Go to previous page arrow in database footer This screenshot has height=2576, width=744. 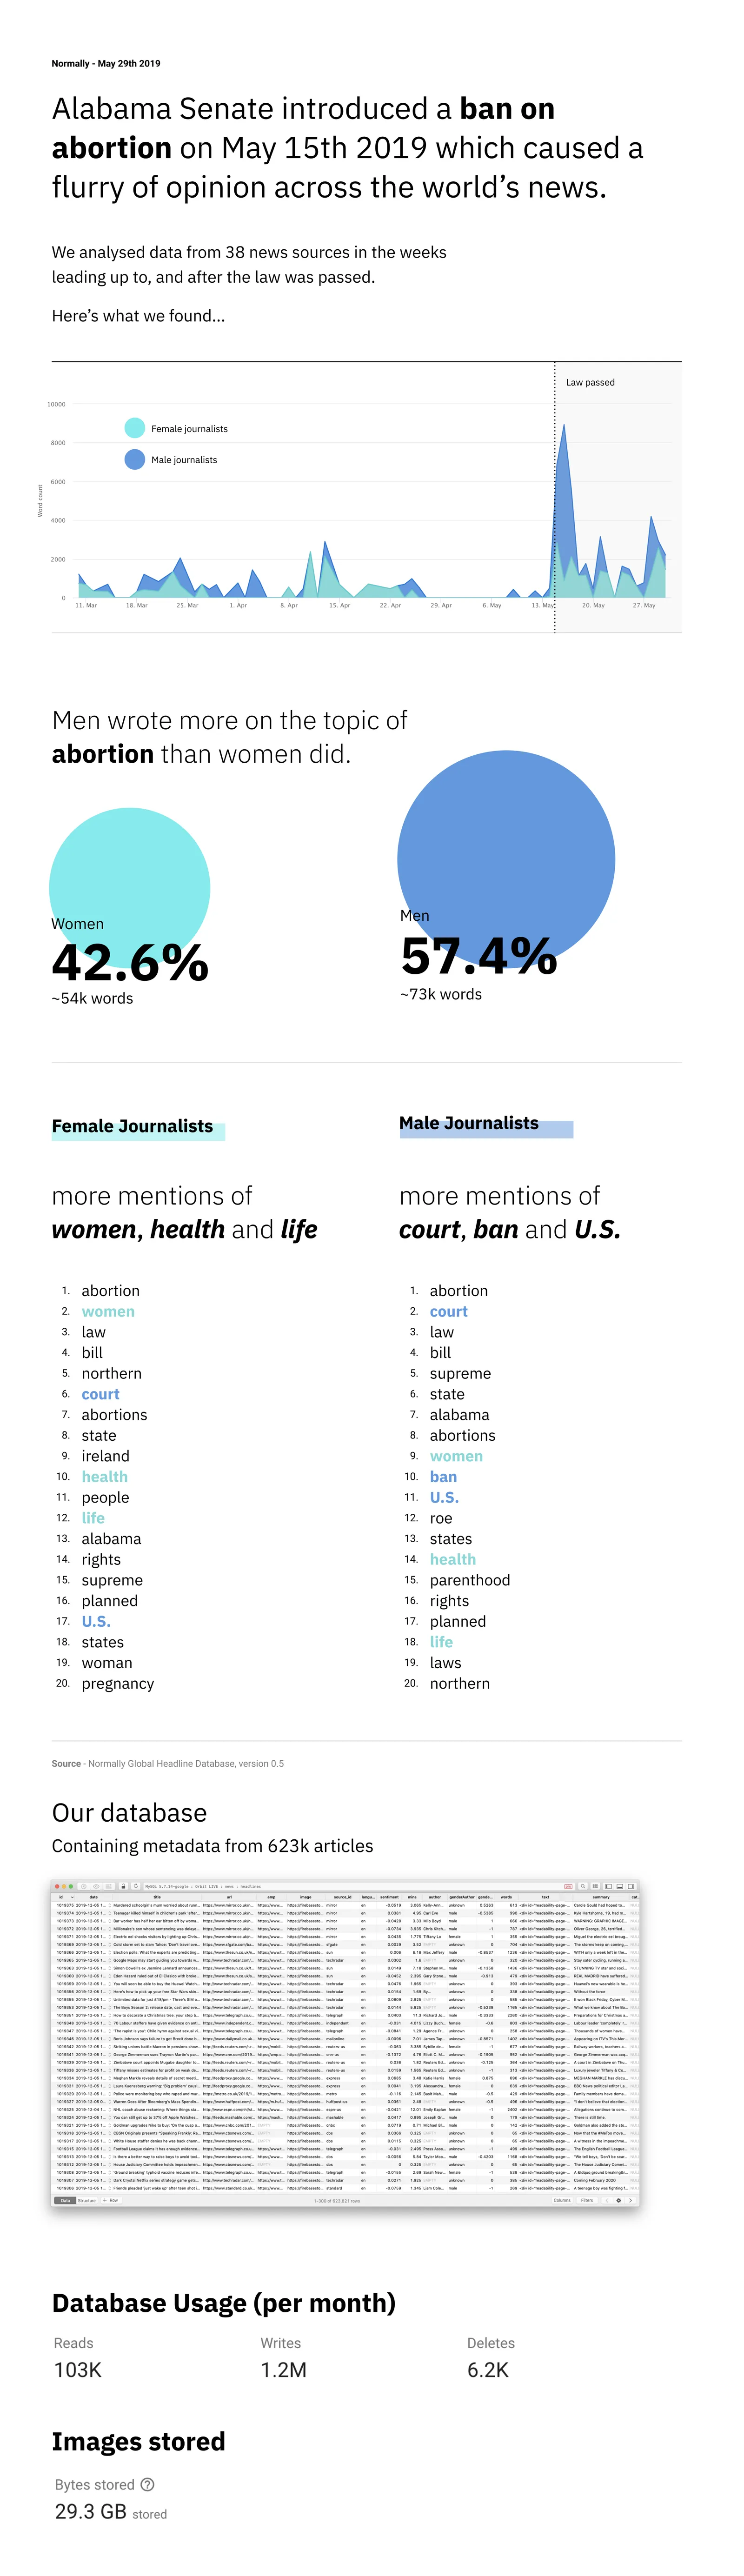pyautogui.click(x=607, y=2200)
